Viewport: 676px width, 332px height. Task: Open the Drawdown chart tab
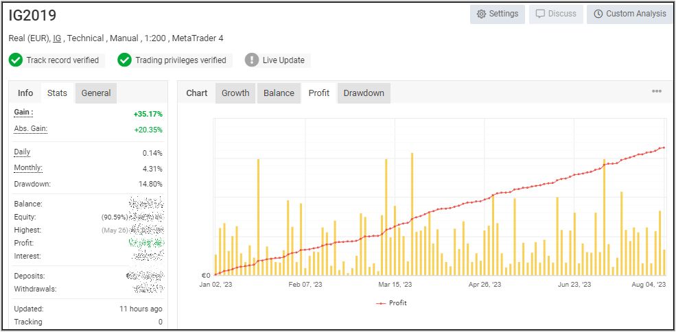tap(364, 93)
